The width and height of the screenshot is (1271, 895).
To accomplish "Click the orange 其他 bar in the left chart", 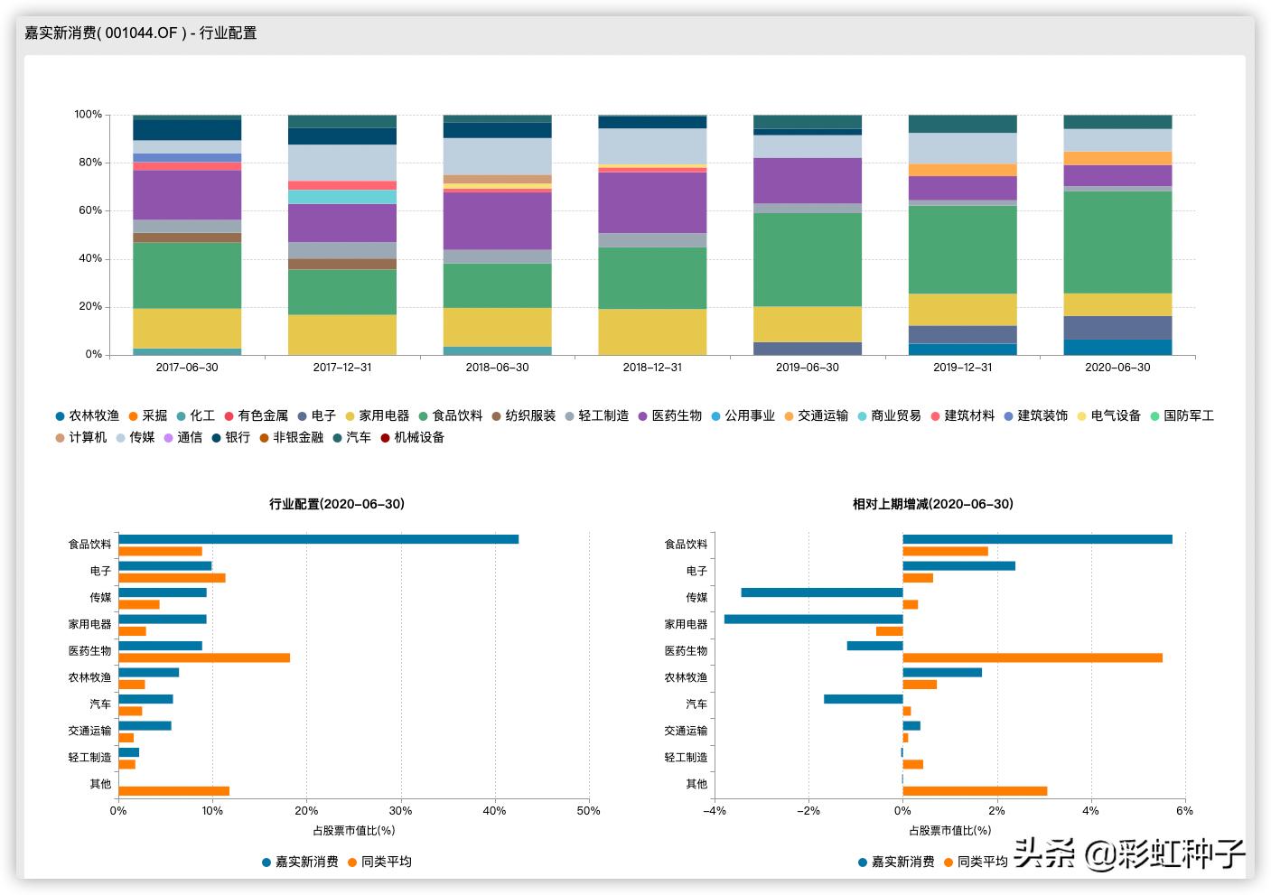I will click(173, 790).
